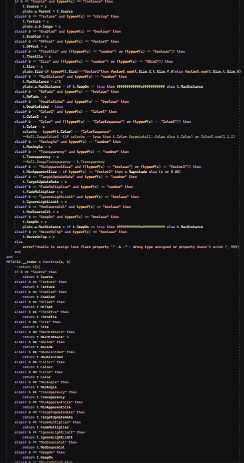Click the 'return t.Color2' line
This screenshot has height=463, width=244.
tap(38, 367)
